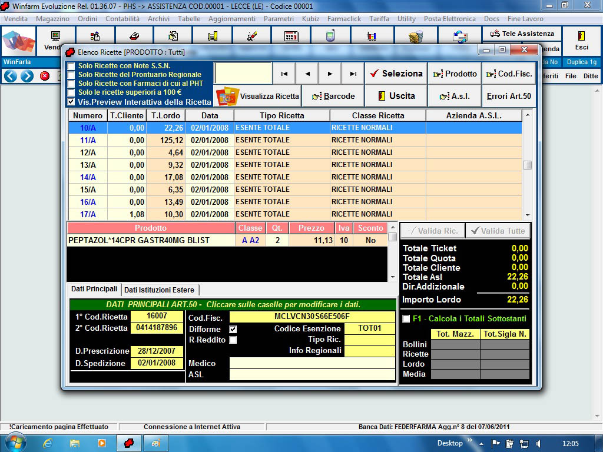The width and height of the screenshot is (603, 452).
Task: Open the Magazzino menu
Action: pyautogui.click(x=52, y=19)
